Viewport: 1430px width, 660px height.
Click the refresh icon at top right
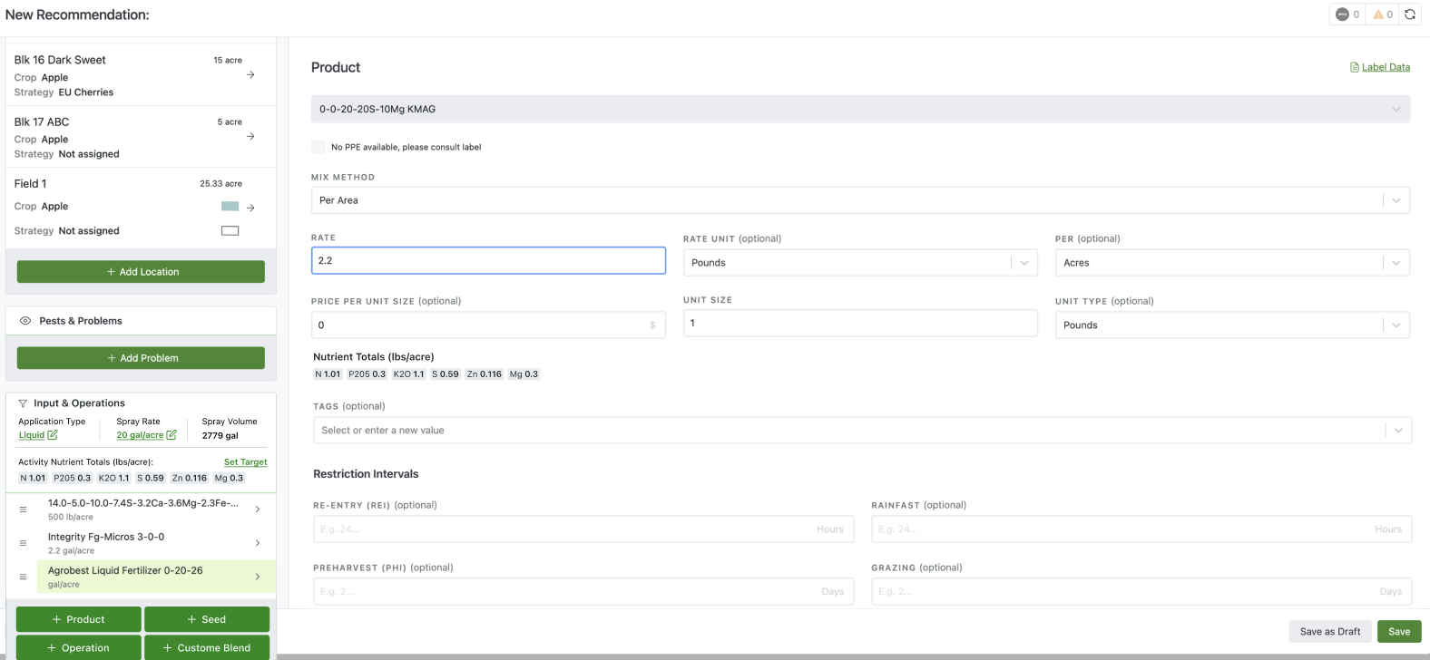[x=1410, y=15]
